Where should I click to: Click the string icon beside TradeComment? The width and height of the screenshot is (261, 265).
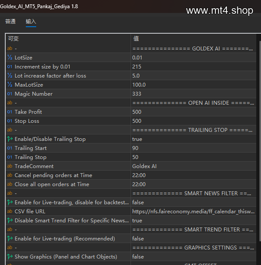[9, 166]
